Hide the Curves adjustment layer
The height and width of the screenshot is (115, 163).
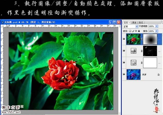point(124,63)
